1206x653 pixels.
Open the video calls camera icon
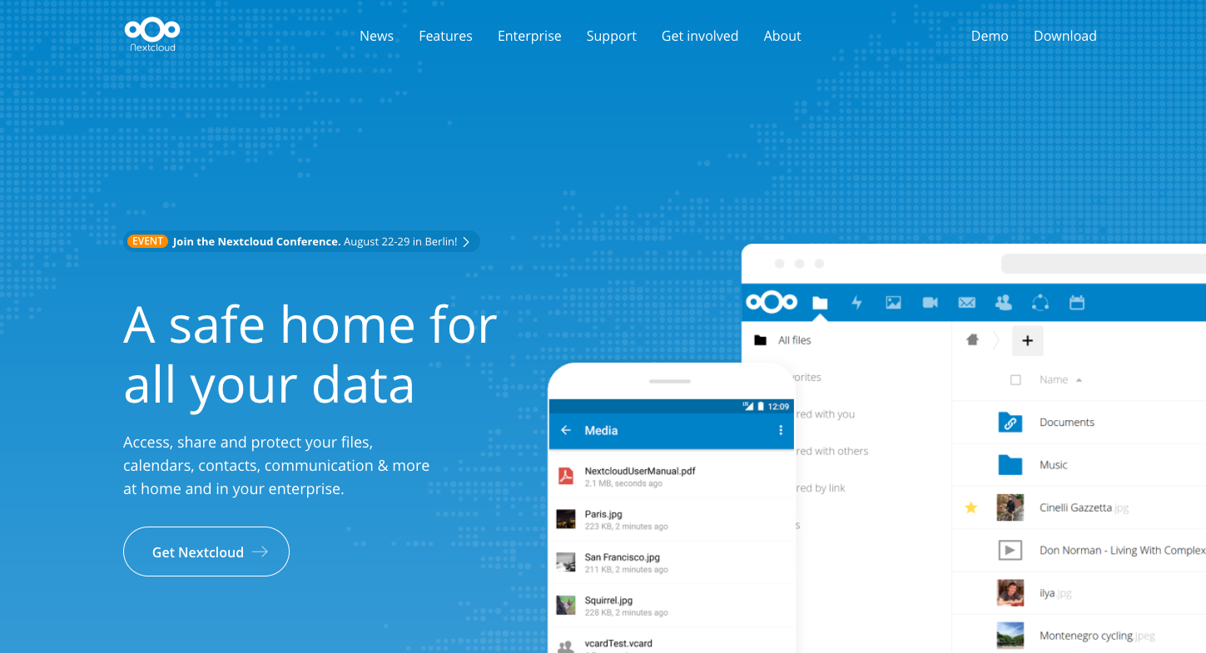point(931,303)
